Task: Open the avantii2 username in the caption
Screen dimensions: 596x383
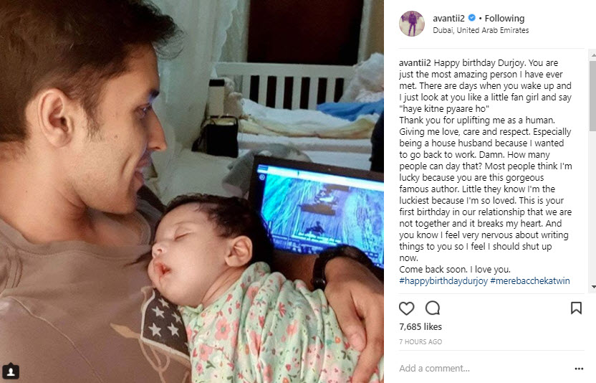Action: [415, 63]
